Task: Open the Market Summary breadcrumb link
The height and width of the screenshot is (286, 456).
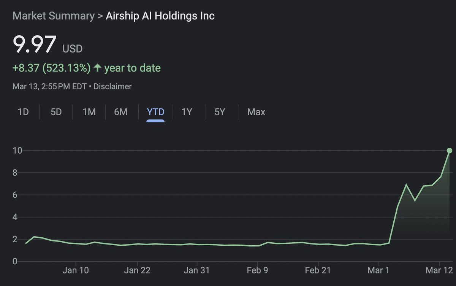Action: click(x=54, y=16)
